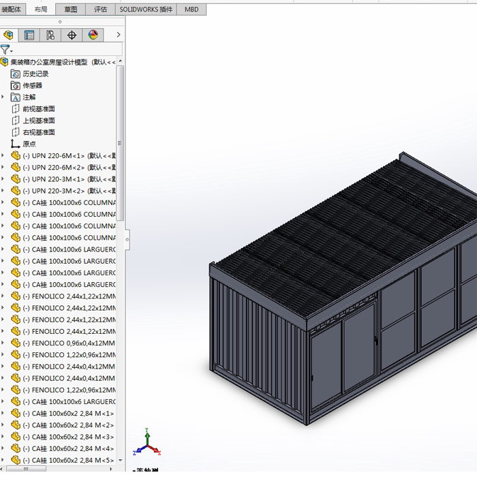Expand the FENOLICO 0,96x0,4x12MM part
This screenshot has width=477, height=477.
tap(3, 343)
